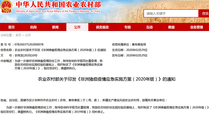Click the 生效日期：2020年02月29日 text

coord(130,50)
